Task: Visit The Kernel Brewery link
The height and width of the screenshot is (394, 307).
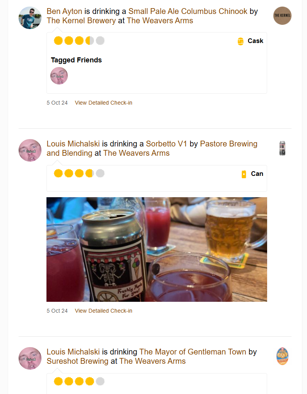Action: point(81,21)
